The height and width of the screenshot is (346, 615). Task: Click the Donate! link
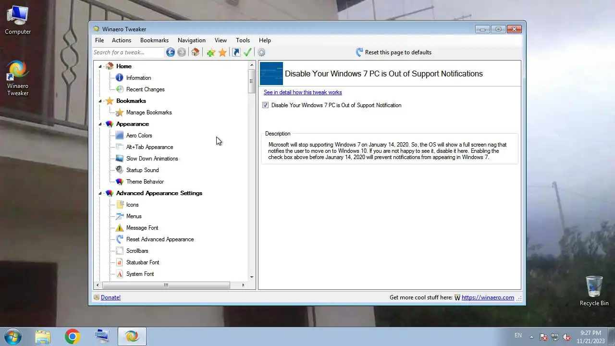pos(111,297)
